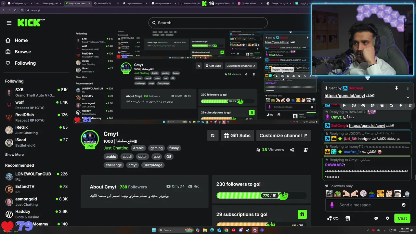Viewport: 416px width, 234px height.
Task: Click the copy icon in message actions
Action: (382, 105)
